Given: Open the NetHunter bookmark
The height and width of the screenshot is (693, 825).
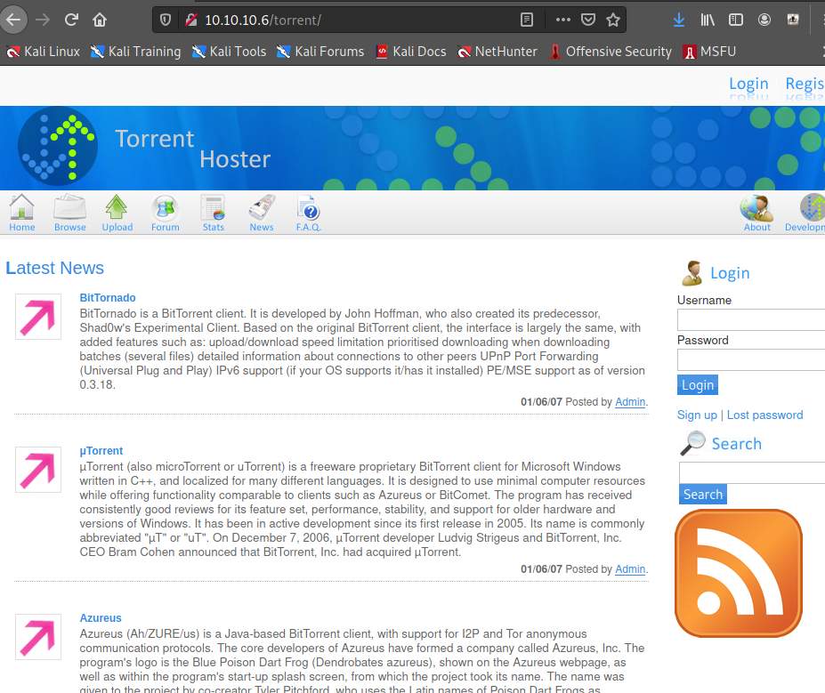Looking at the screenshot, I should coord(497,52).
